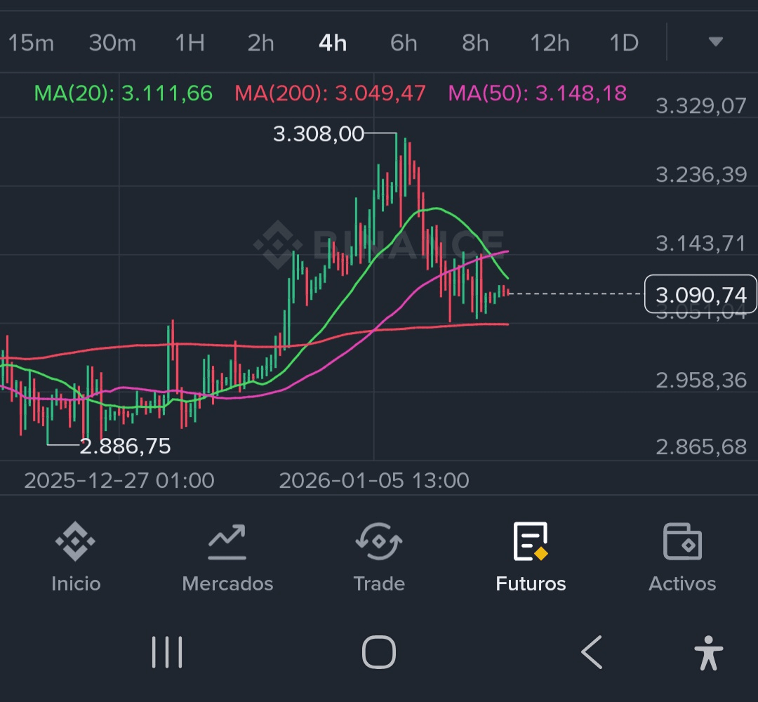Select the 1H timeframe
The image size is (758, 702).
tap(189, 43)
